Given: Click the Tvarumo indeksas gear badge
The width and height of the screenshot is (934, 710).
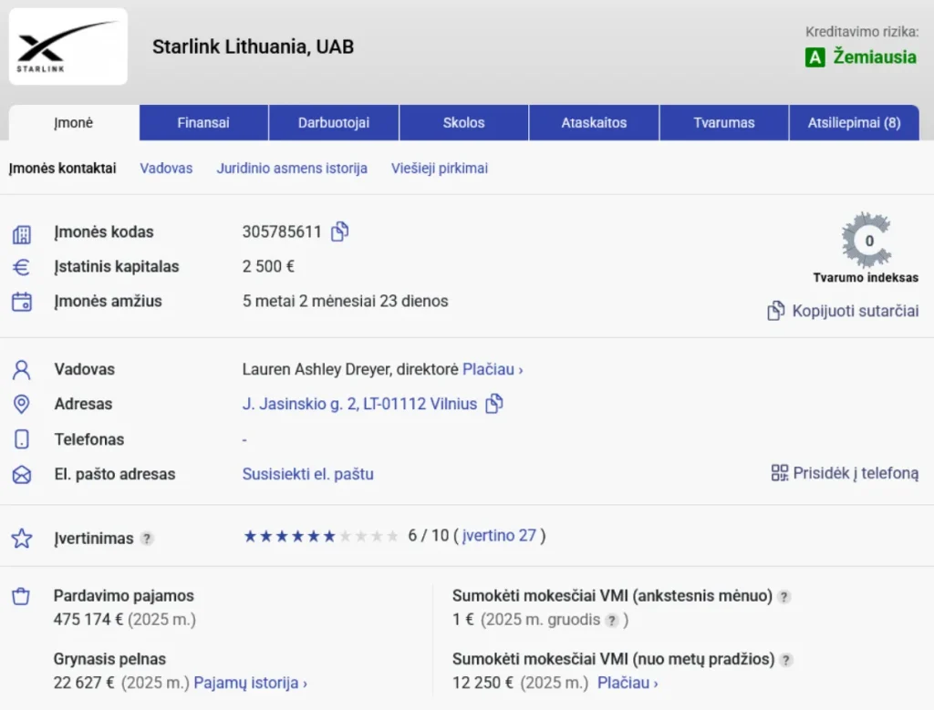Looking at the screenshot, I should pos(867,240).
